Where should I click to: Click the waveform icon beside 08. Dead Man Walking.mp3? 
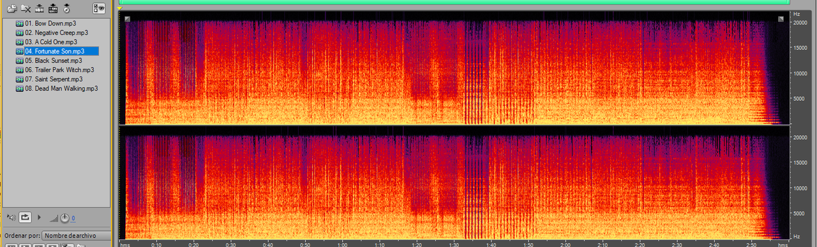19,88
